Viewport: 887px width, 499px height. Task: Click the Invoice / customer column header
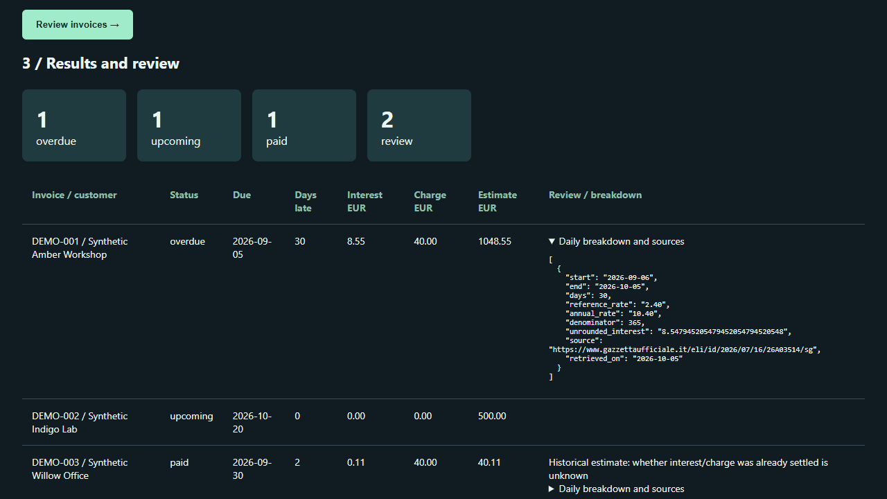pyautogui.click(x=74, y=195)
